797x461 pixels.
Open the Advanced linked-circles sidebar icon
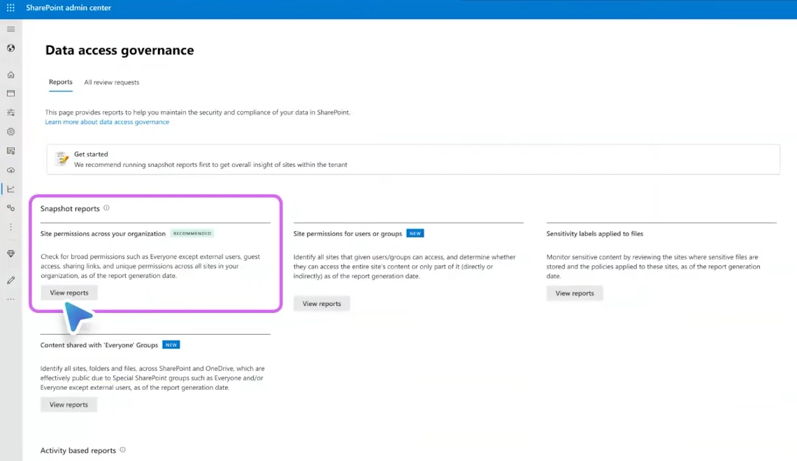pyautogui.click(x=10, y=207)
